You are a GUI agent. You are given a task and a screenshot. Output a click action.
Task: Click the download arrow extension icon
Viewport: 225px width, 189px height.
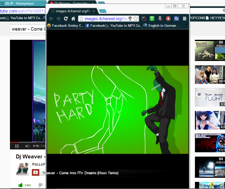[x=160, y=19]
